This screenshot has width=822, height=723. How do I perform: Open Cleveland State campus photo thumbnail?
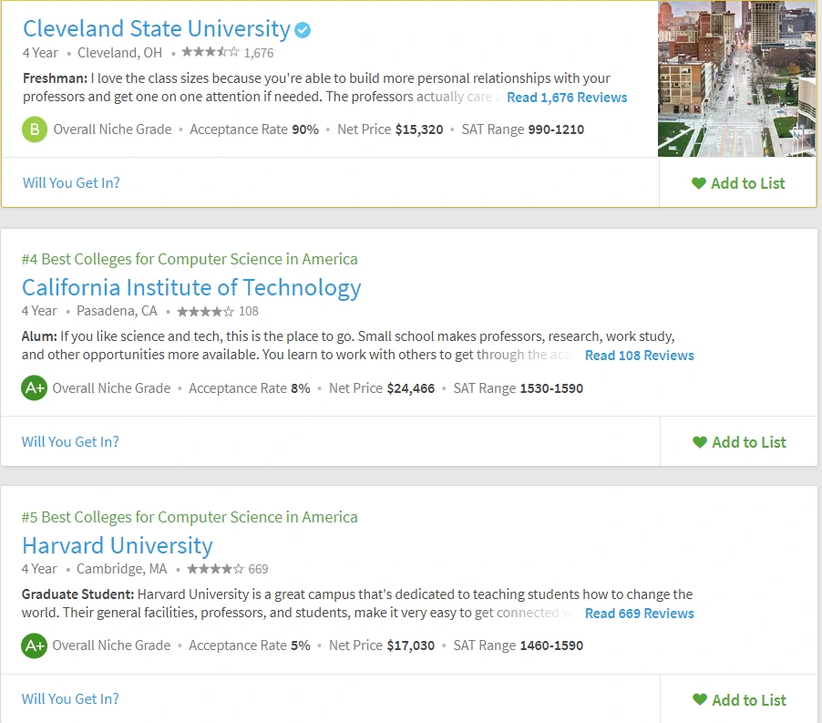point(737,78)
